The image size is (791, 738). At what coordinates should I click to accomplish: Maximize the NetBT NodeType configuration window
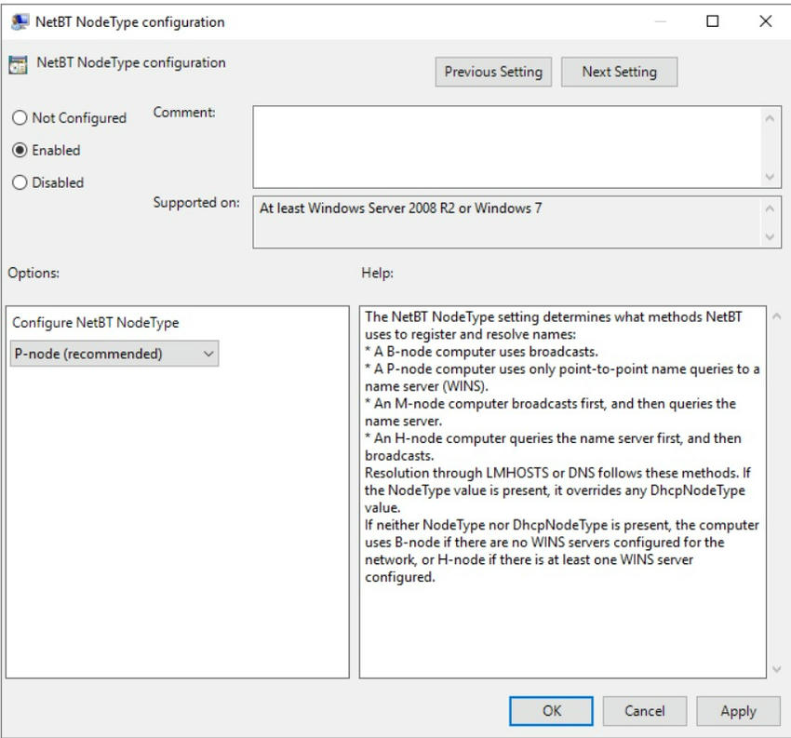[712, 21]
